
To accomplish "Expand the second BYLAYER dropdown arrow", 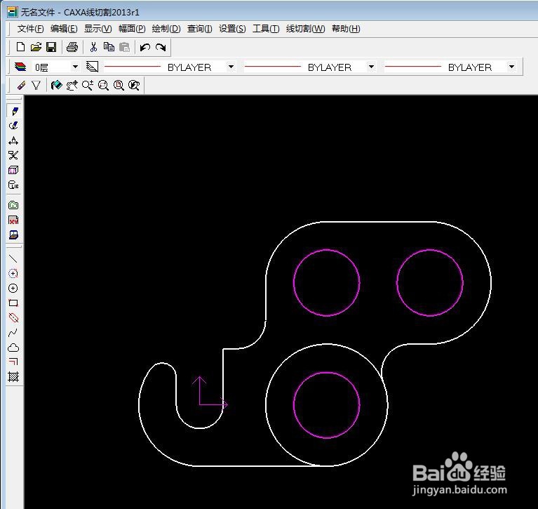I will tap(372, 67).
